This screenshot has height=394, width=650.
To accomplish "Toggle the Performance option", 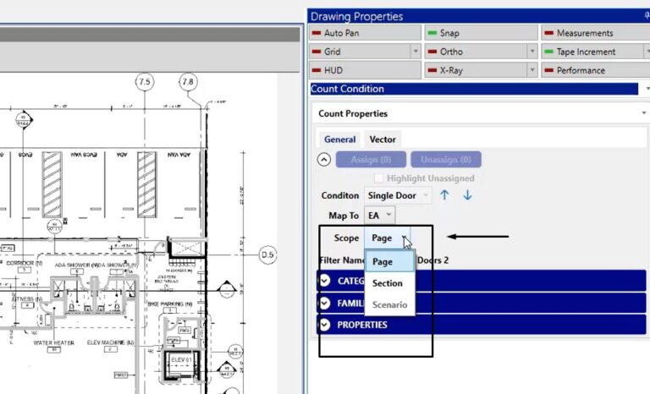I will click(x=595, y=70).
